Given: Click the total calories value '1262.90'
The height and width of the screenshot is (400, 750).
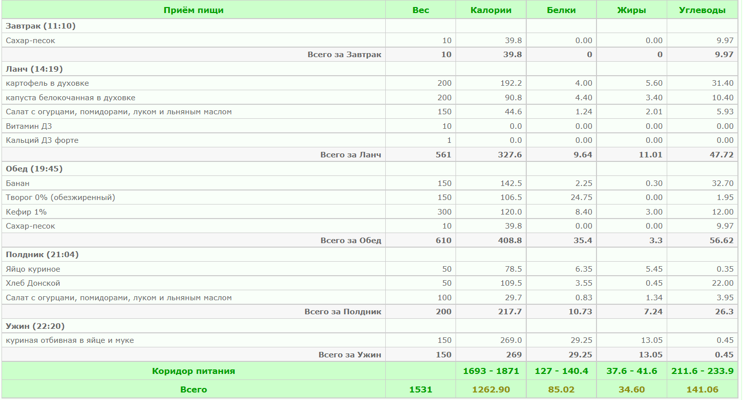Looking at the screenshot, I should (x=491, y=389).
